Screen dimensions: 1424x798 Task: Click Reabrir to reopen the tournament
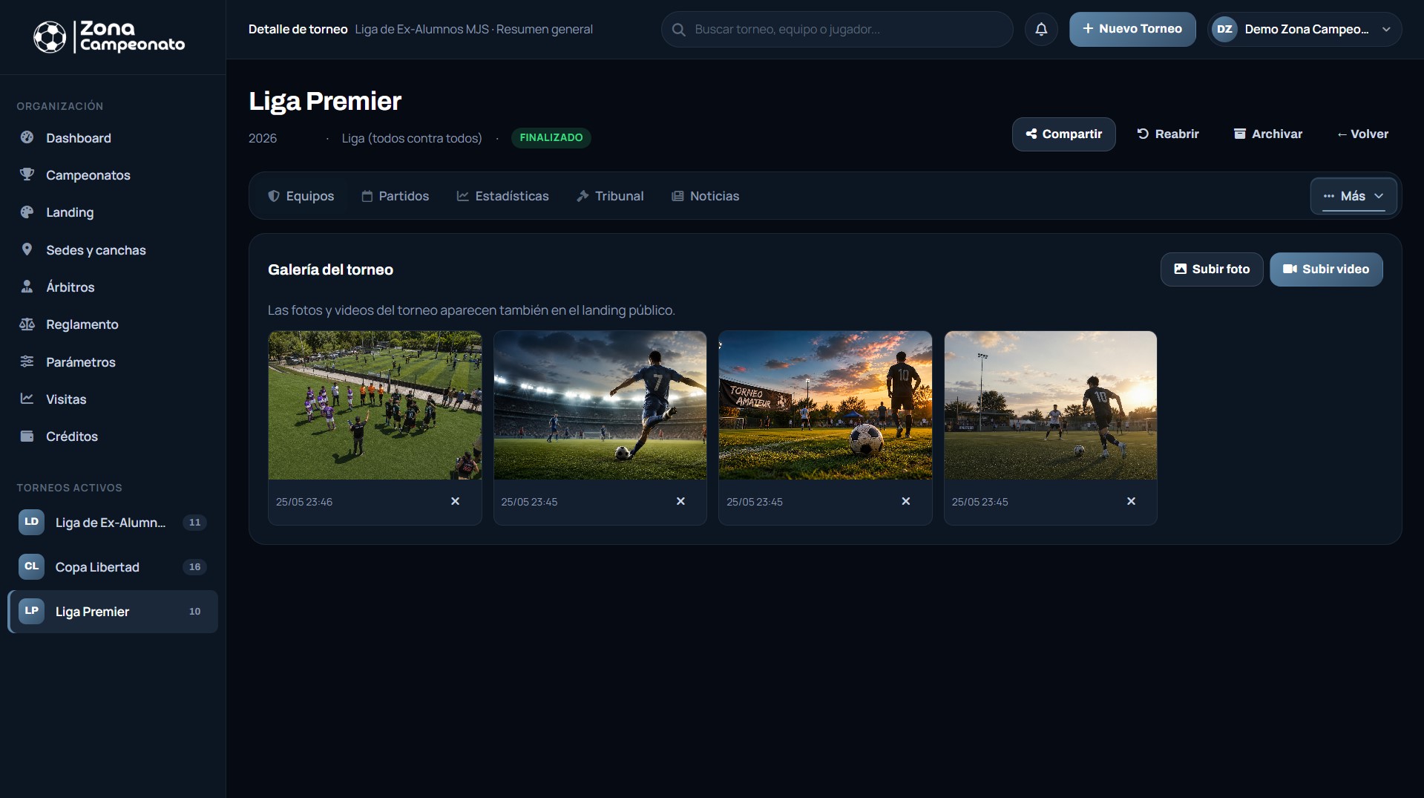click(1168, 134)
